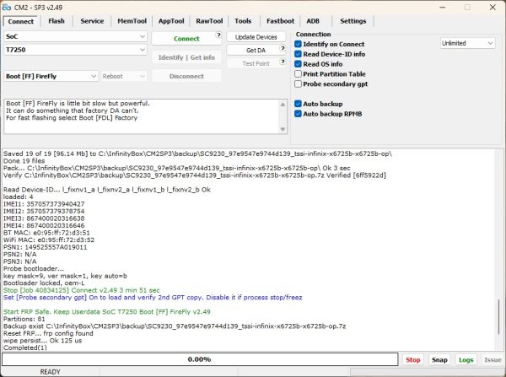Viewport: 506px width, 377px height.
Task: Click Identify | Get info button
Action: tap(186, 57)
